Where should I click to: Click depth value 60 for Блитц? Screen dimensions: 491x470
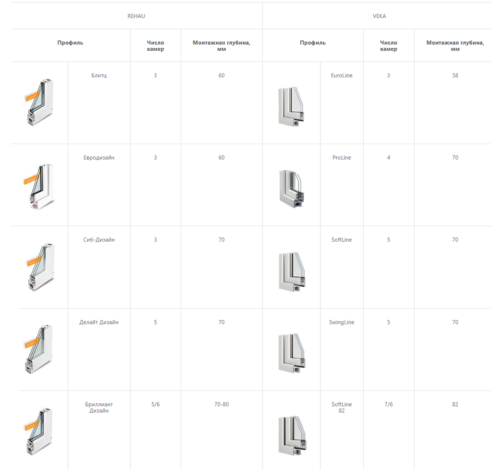(x=221, y=75)
